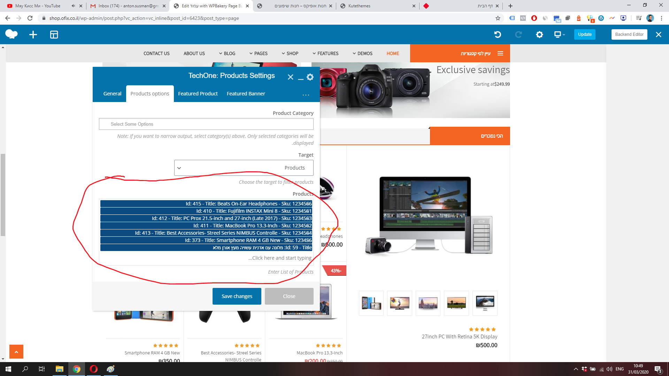This screenshot has height=376, width=669.
Task: Click the gray Close button
Action: [289, 296]
